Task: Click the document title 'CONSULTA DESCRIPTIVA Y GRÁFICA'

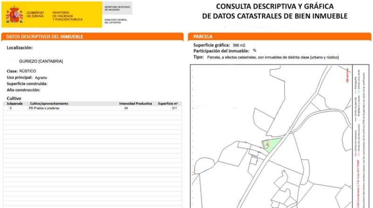Action: pyautogui.click(x=275, y=6)
